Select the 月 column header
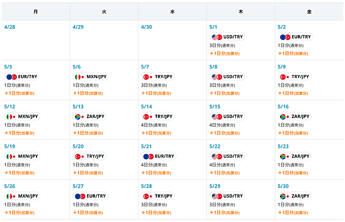This screenshot has height=222, width=345. pos(35,11)
